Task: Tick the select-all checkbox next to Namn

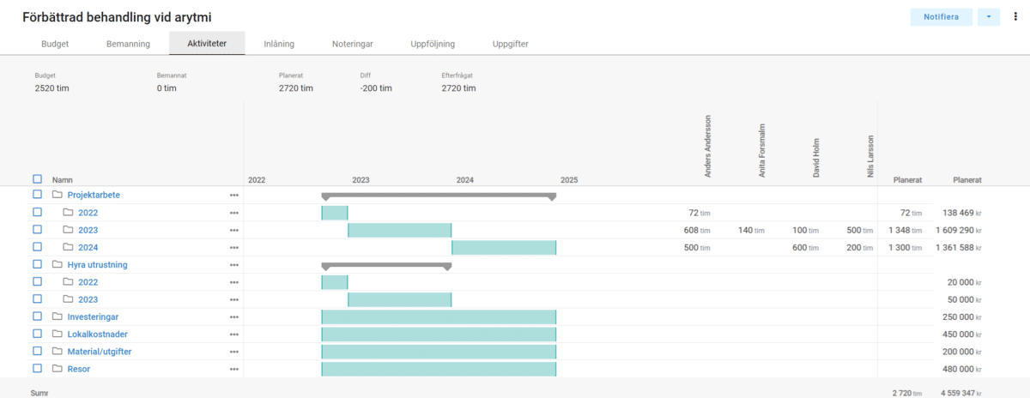Action: pos(37,179)
